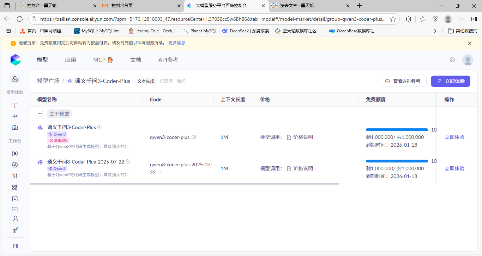This screenshot has height=256, width=482.
Task: Click the 查看API参考 button
Action: tap(403, 81)
